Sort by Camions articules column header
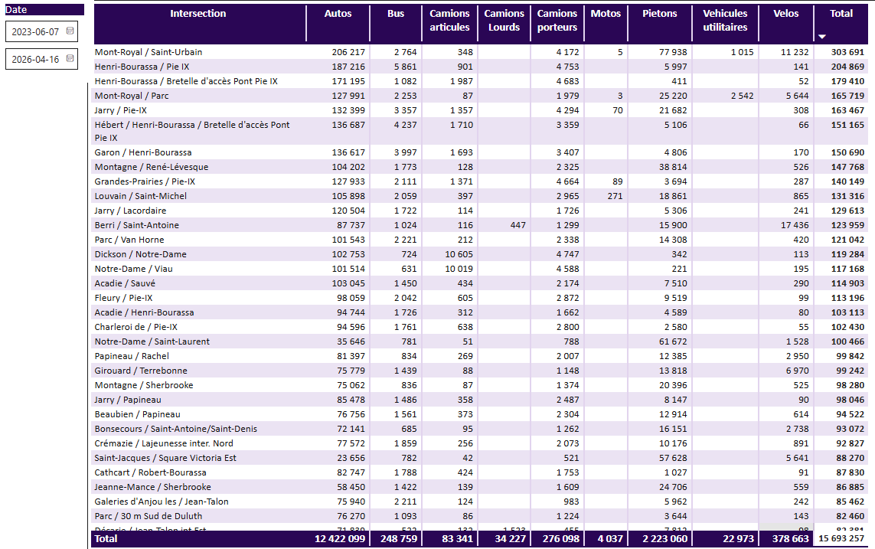The height and width of the screenshot is (549, 875). coord(450,20)
